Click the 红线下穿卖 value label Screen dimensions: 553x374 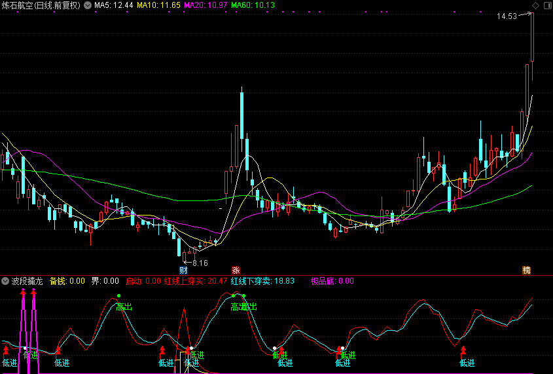(262, 281)
